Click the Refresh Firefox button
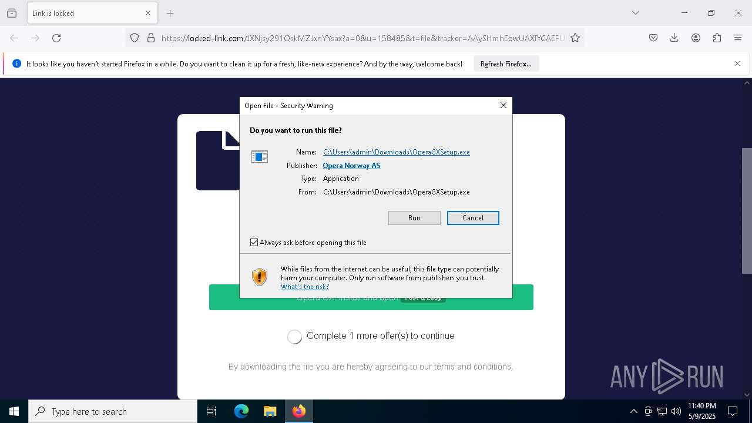Image resolution: width=752 pixels, height=423 pixels. [506, 64]
